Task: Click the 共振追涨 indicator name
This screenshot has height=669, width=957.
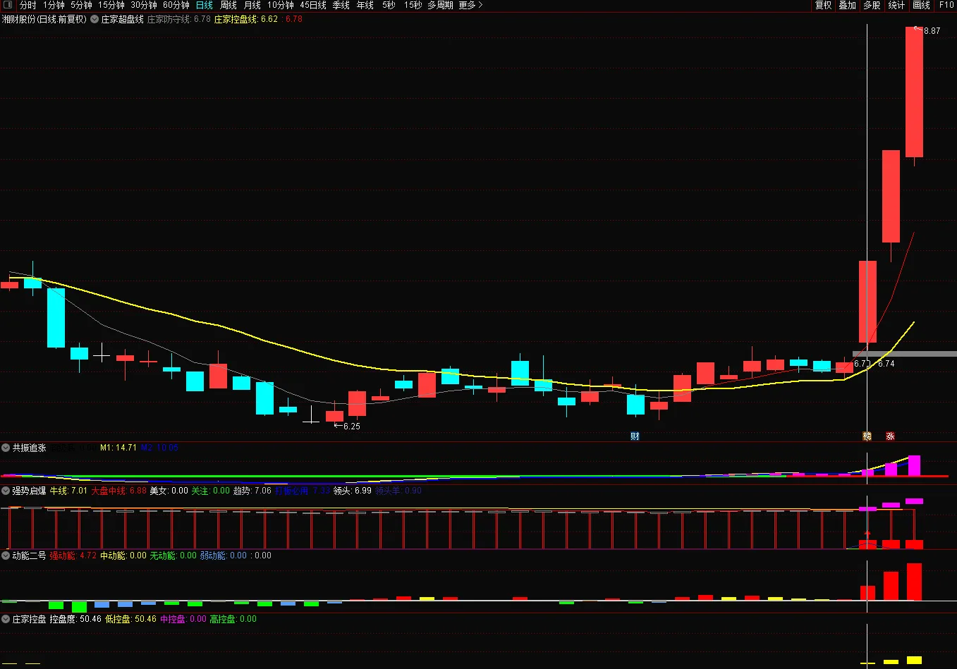Action: (x=29, y=448)
